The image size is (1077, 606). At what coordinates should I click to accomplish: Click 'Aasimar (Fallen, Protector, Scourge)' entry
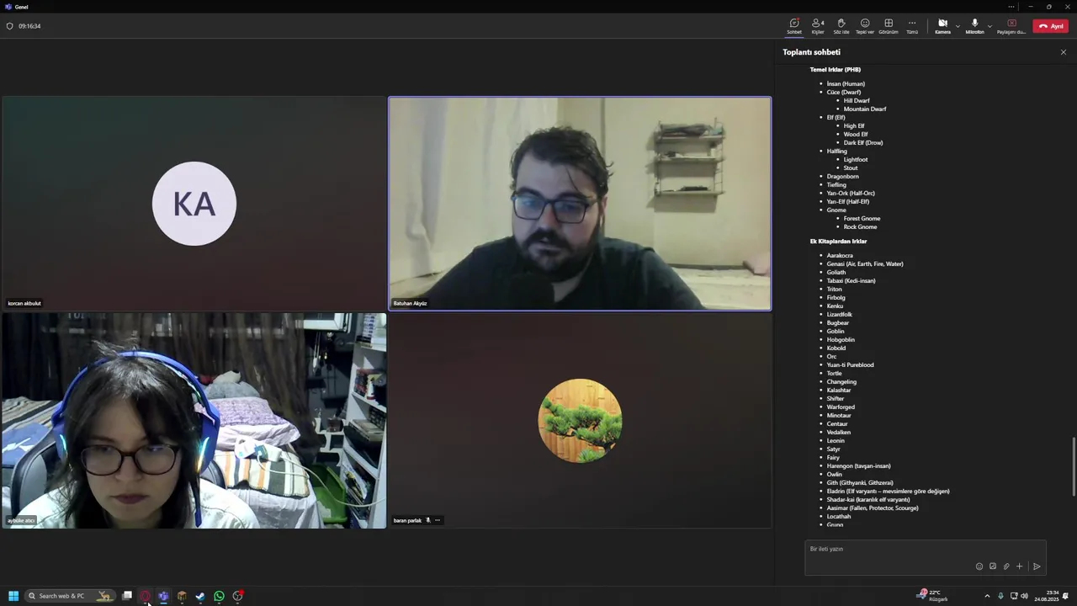[873, 508]
